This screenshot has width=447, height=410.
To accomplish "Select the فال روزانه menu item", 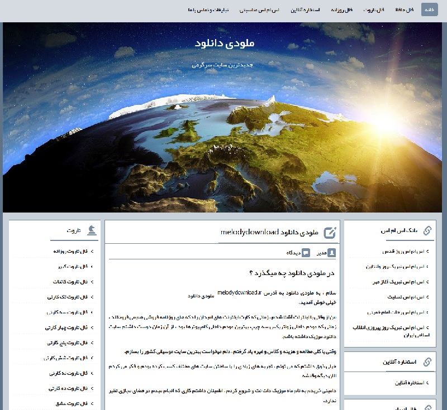I will 342,9.
